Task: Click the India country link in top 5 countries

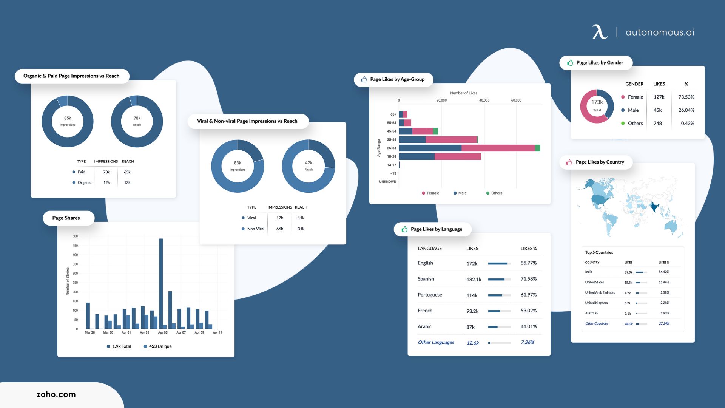Action: pos(588,272)
